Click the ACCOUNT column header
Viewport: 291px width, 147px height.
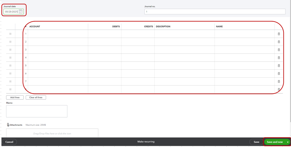coord(35,27)
